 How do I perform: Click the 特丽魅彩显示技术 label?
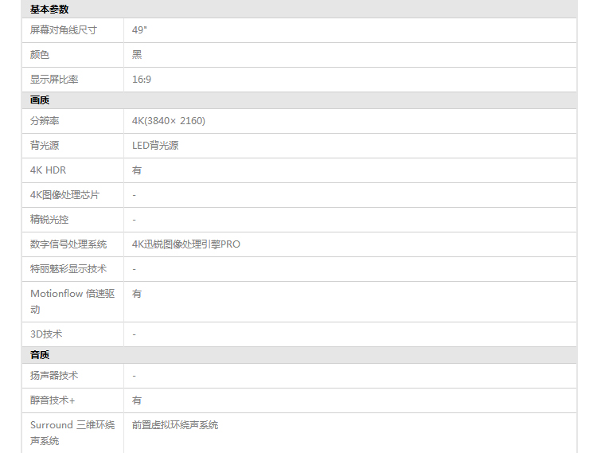68,269
